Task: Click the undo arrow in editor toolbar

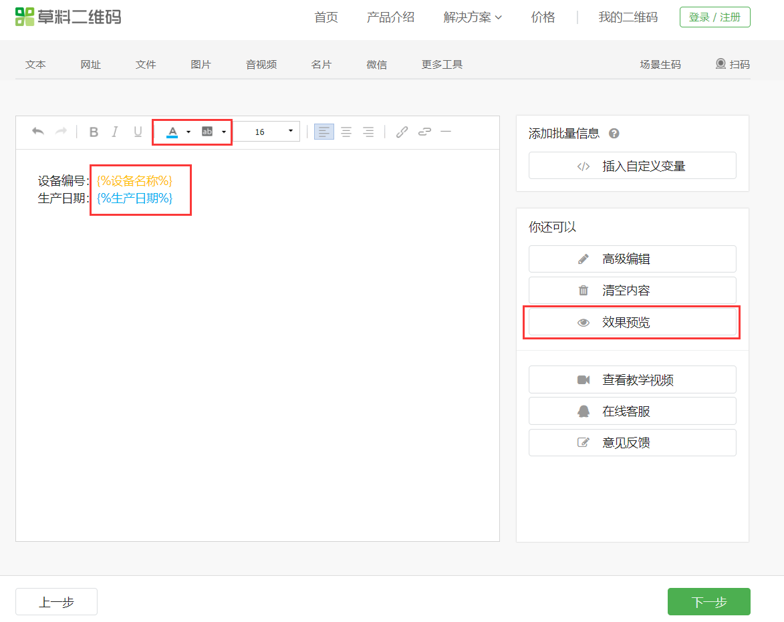Action: (38, 132)
